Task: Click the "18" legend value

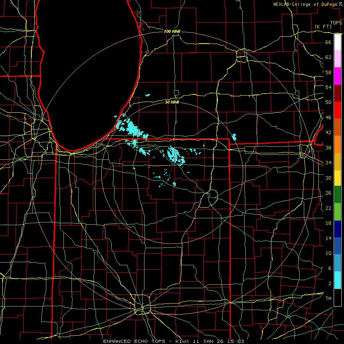Action: pyautogui.click(x=328, y=223)
